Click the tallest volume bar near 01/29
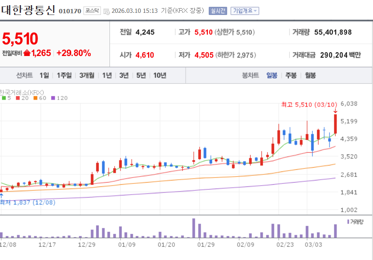This screenshot has width=373, height=260. [194, 228]
